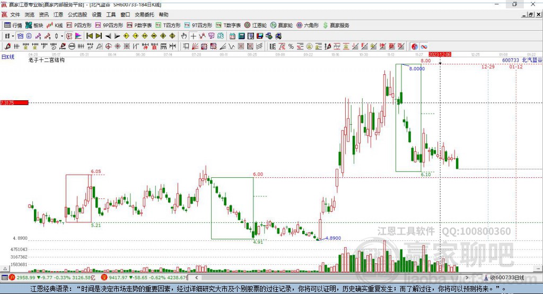Viewport: 543px width, 294px height.
Task: Open the calendar date icon
Action: pos(232,36)
